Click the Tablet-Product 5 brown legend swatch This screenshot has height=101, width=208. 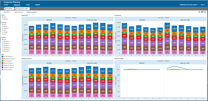[x=2, y=68]
